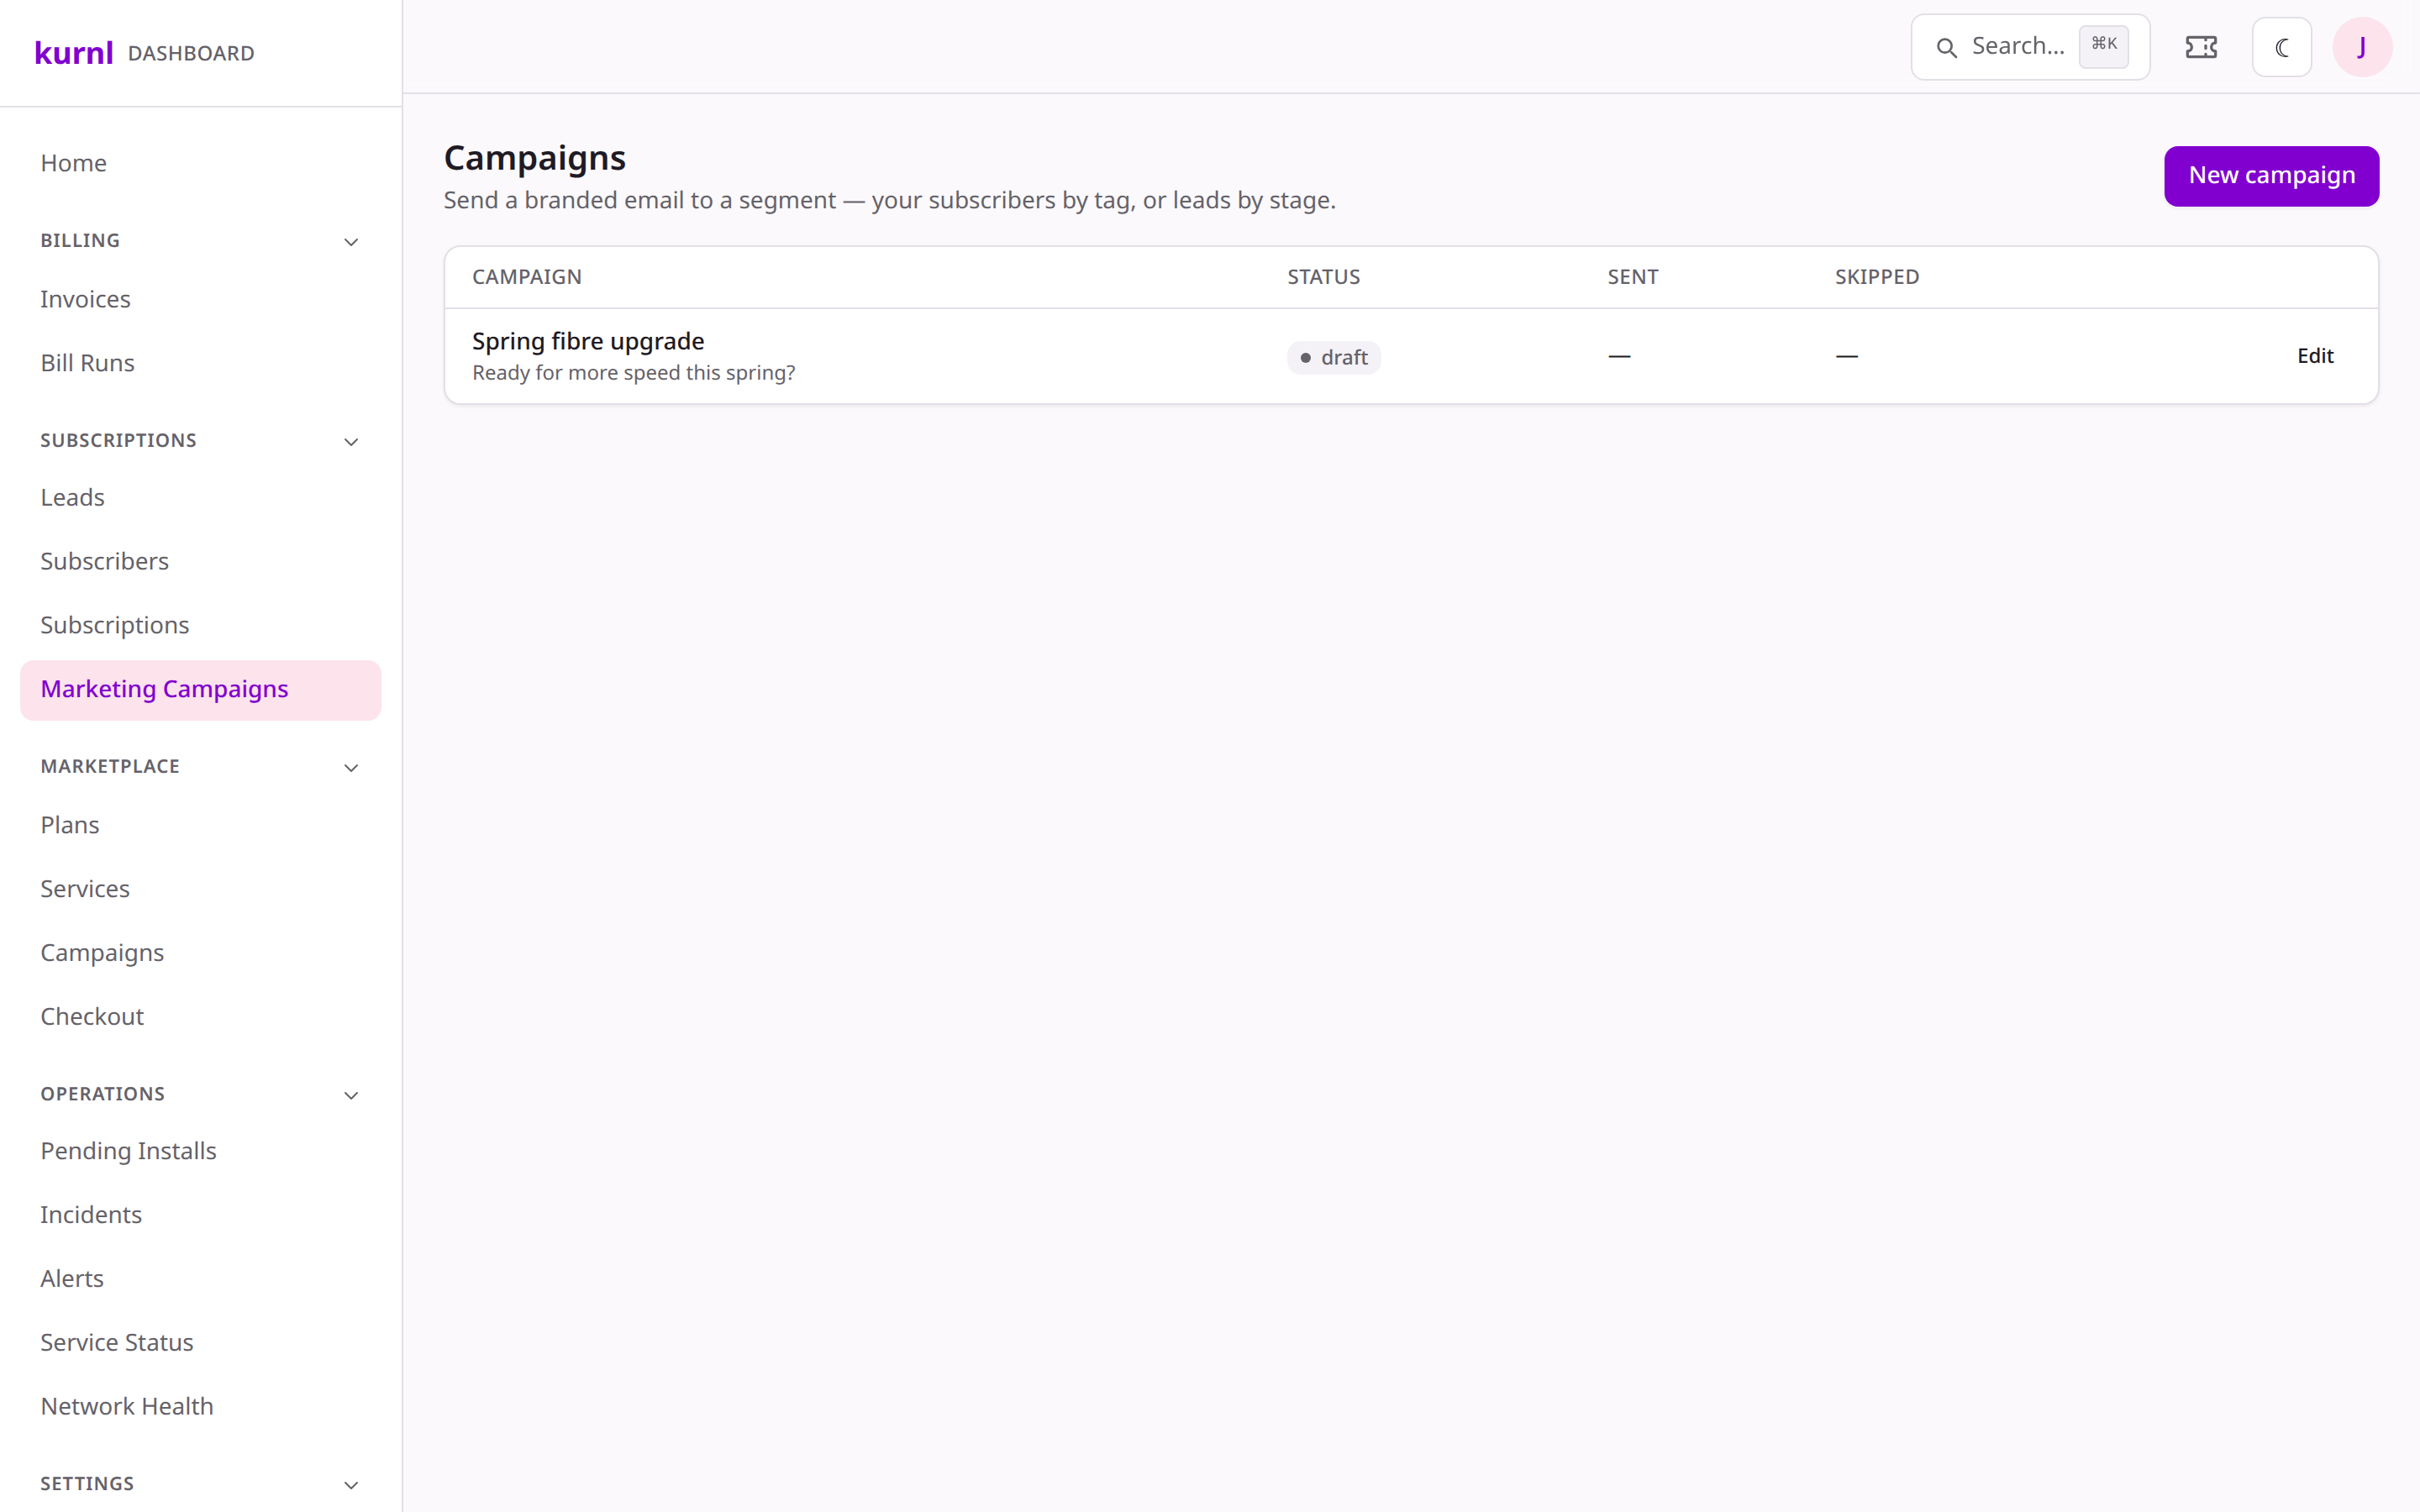The height and width of the screenshot is (1512, 2420).
Task: Open Incidents page
Action: (x=200, y=1215)
